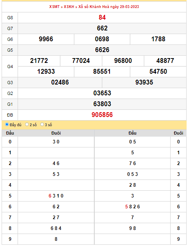The image size is (189, 246).
Task: Click the G2 number 03653
Action: (102, 93)
